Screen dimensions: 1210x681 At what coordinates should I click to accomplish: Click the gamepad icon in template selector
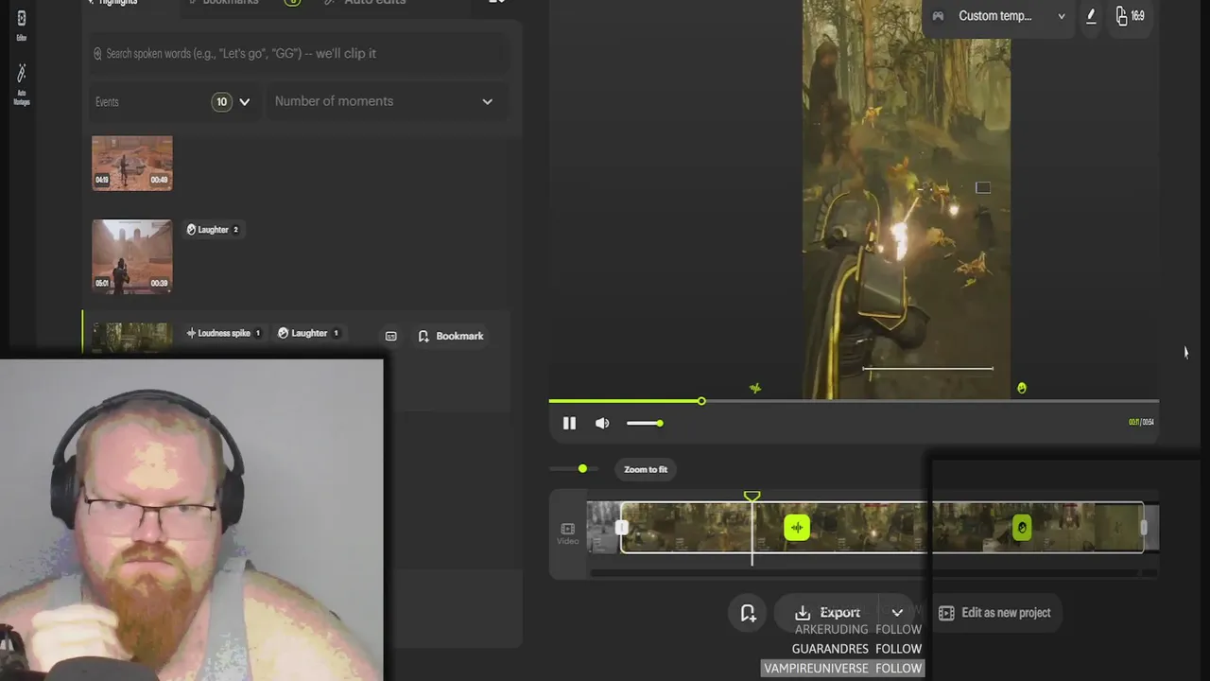tap(938, 16)
